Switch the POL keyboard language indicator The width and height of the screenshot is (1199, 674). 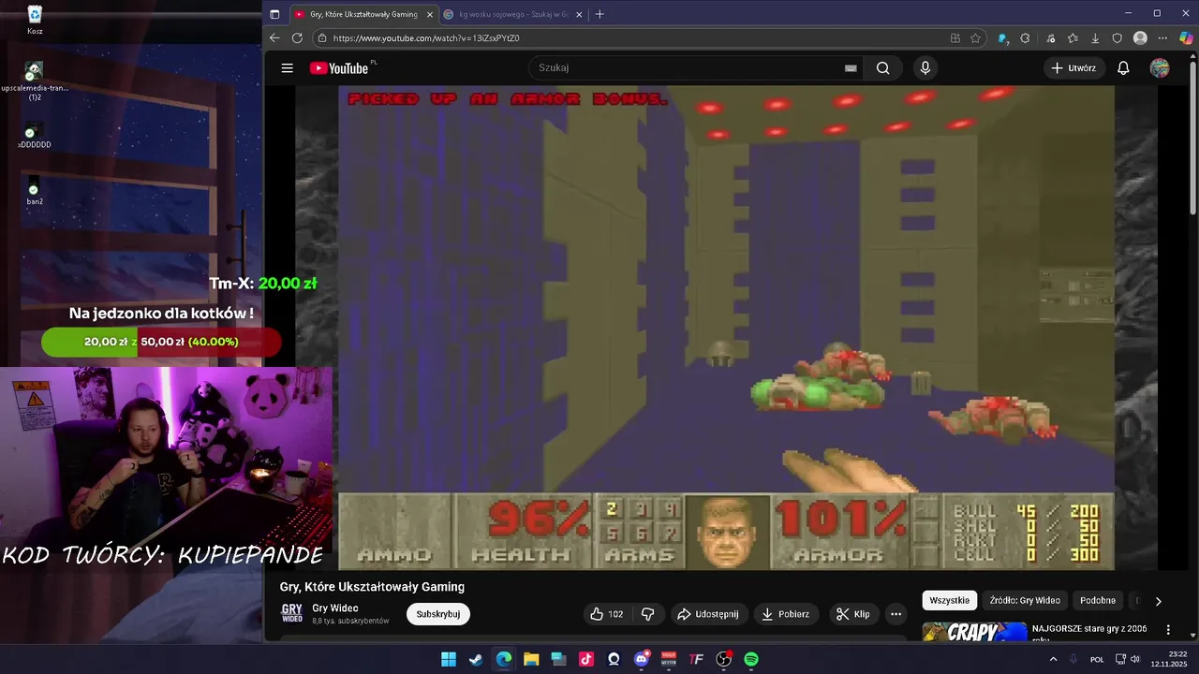point(1097,659)
